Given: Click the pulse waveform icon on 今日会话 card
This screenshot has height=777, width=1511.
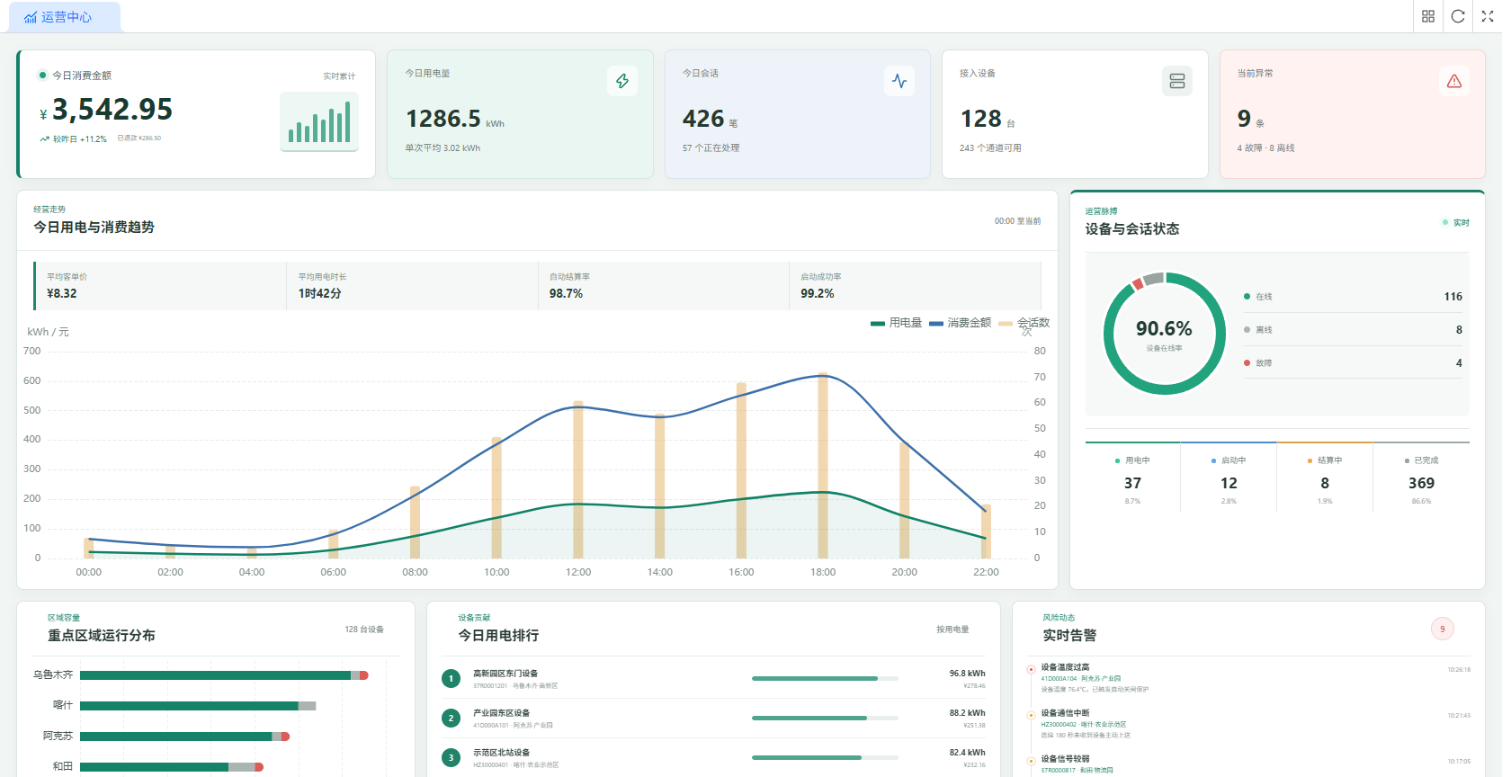Looking at the screenshot, I should [899, 81].
